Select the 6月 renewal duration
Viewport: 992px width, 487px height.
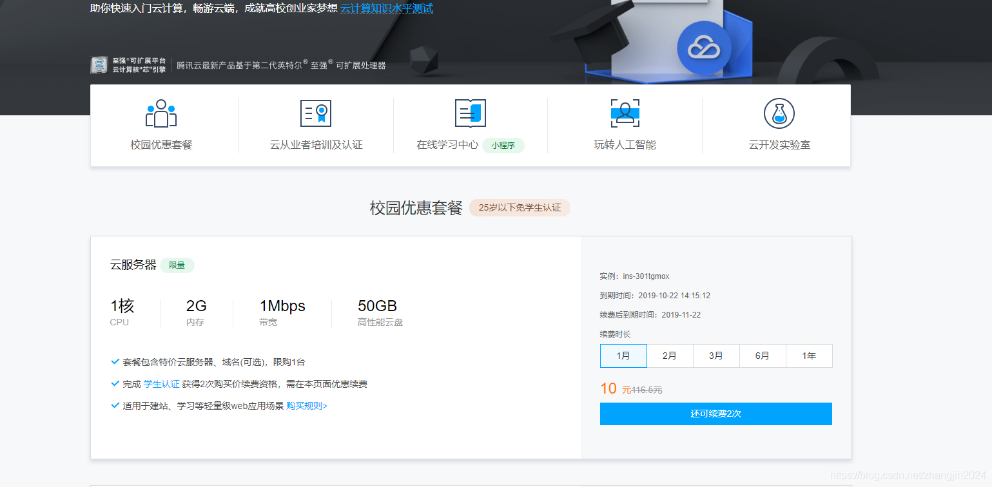pos(763,356)
